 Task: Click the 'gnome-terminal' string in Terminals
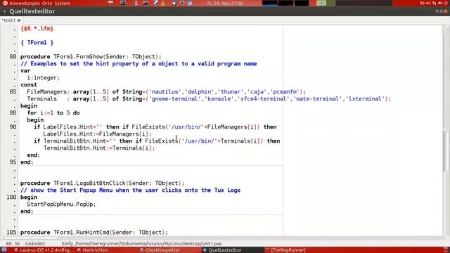pos(174,98)
